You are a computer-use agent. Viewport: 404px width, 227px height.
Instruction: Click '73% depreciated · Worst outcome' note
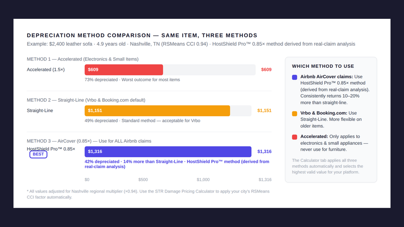(132, 80)
